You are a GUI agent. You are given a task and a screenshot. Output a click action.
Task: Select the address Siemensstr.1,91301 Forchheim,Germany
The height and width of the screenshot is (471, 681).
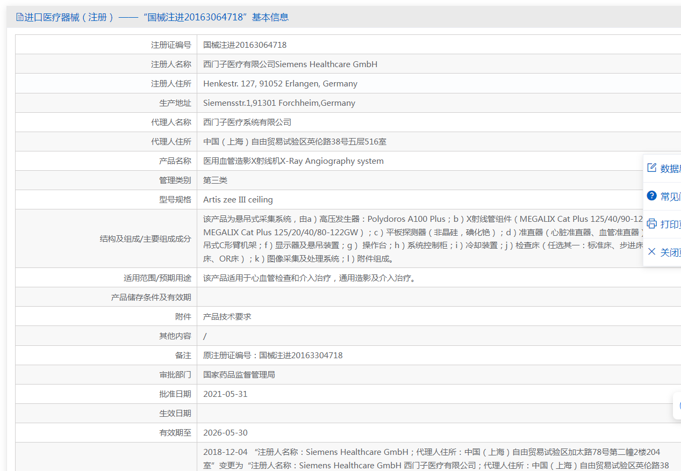click(x=279, y=103)
